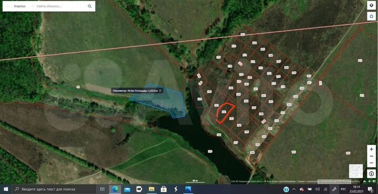The height and width of the screenshot is (194, 378).
Task: Open the hamburger menu left of Участки
Action: 8,6
